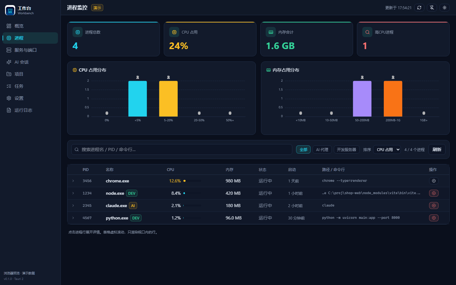Click the Workbench logo icon
This screenshot has height=285, width=456.
point(10,10)
